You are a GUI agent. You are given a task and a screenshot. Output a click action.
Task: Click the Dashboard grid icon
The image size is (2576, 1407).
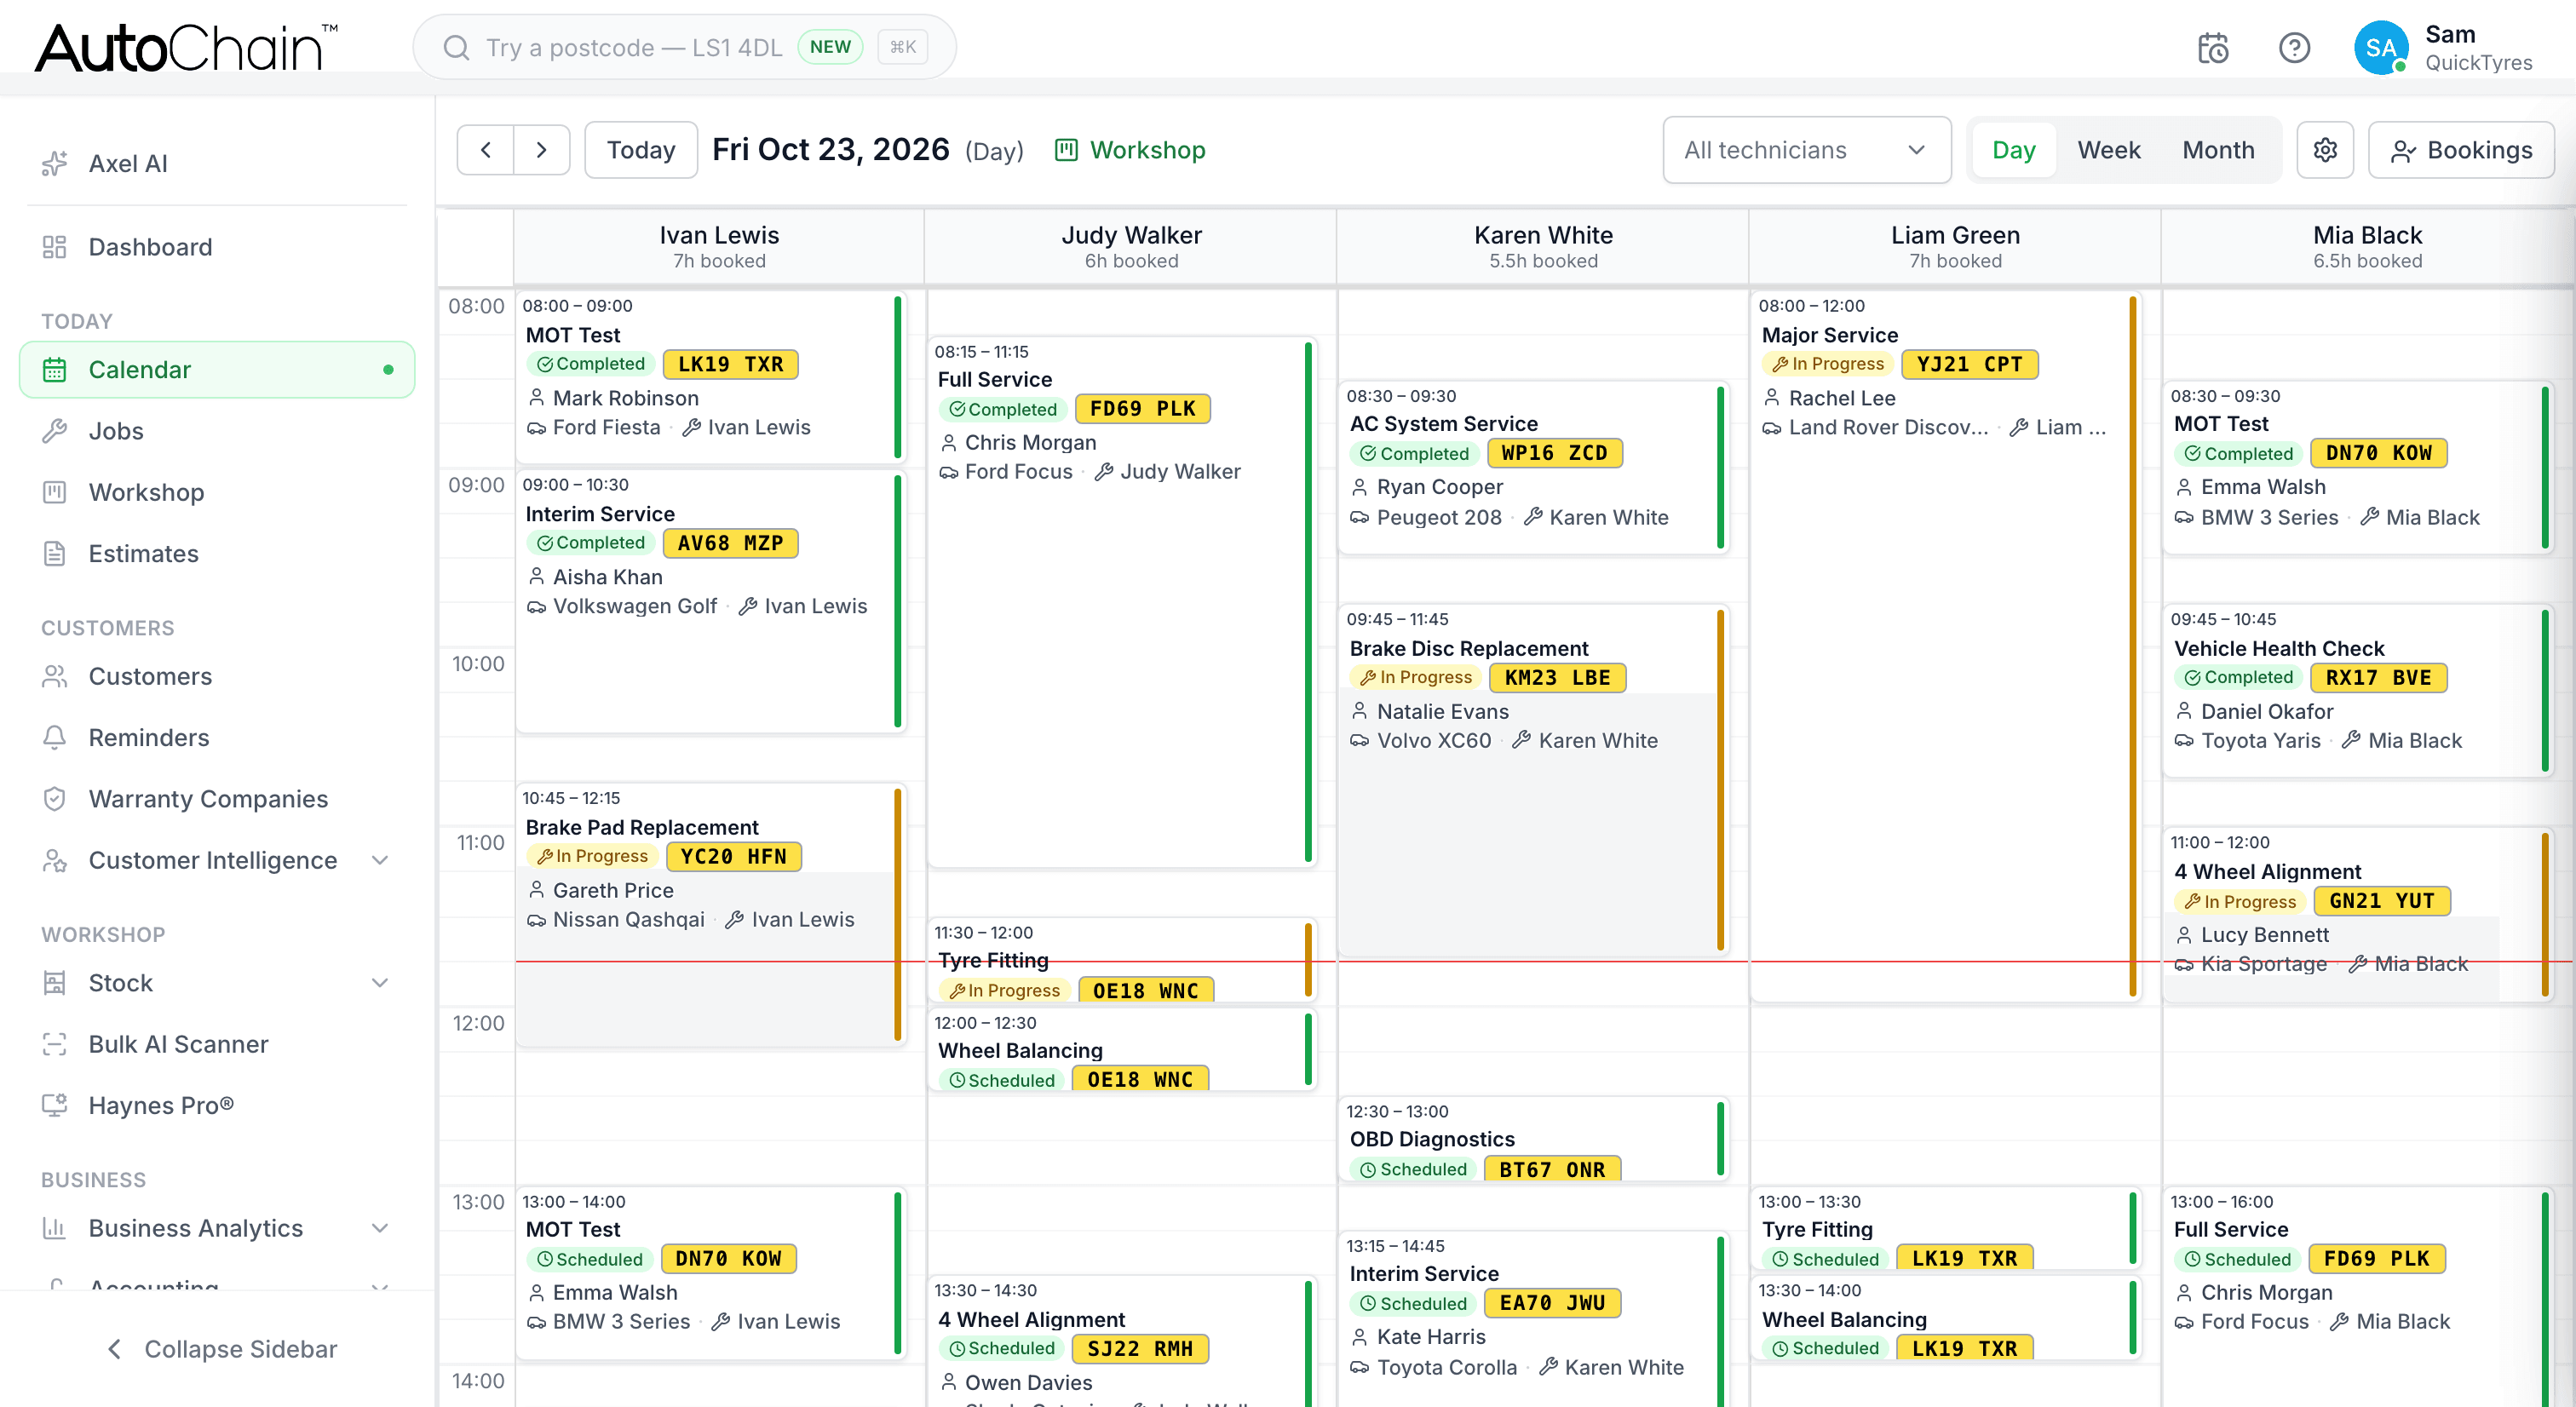click(x=54, y=247)
